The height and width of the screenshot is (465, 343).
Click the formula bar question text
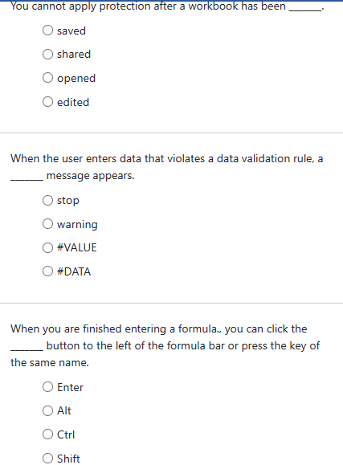click(x=165, y=345)
